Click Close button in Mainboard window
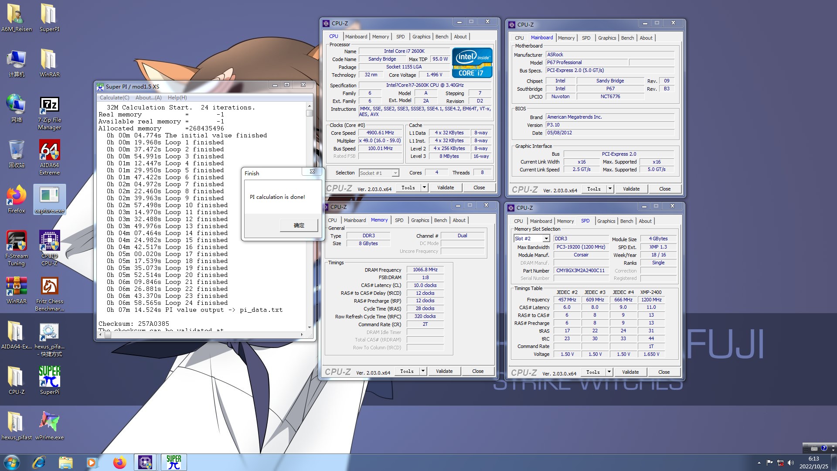This screenshot has height=471, width=837. (665, 189)
